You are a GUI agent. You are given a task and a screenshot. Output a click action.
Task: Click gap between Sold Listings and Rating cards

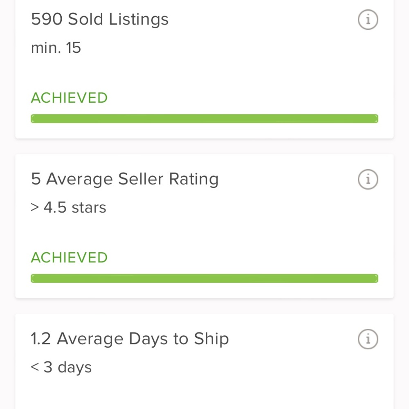(204, 146)
